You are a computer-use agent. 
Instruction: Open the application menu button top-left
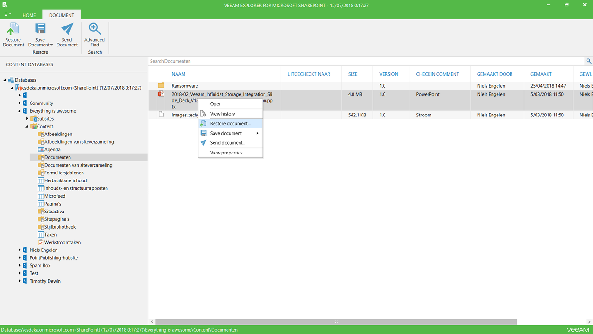click(7, 15)
